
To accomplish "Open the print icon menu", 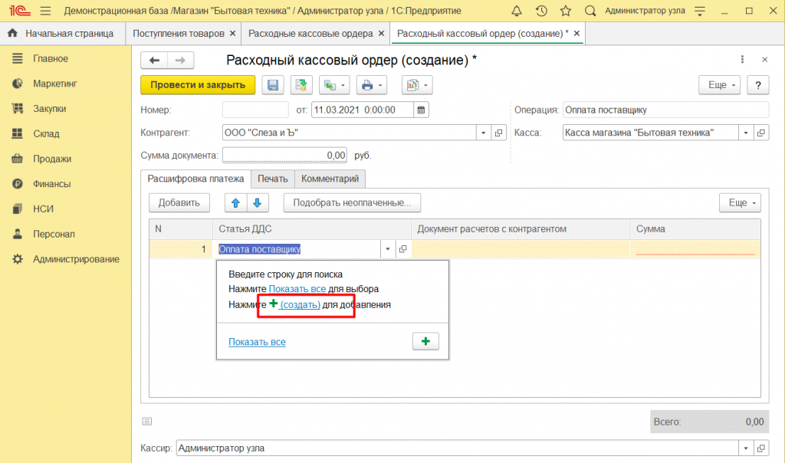I will click(372, 85).
